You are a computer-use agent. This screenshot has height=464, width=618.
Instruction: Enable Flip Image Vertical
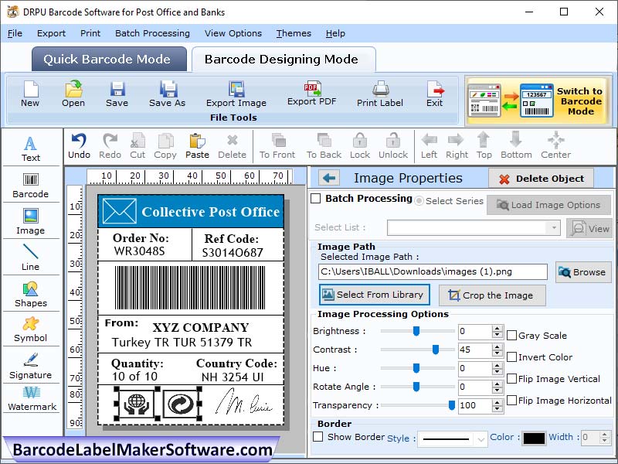(x=511, y=379)
